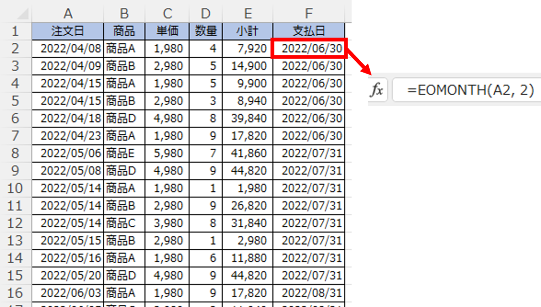Select column header F

click(x=309, y=13)
